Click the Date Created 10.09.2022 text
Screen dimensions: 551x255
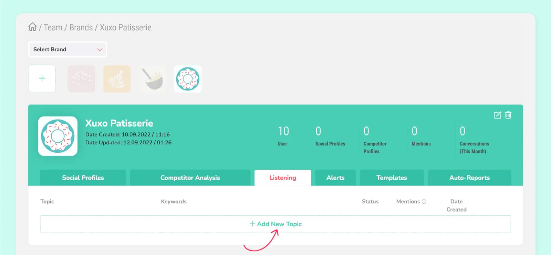[127, 134]
